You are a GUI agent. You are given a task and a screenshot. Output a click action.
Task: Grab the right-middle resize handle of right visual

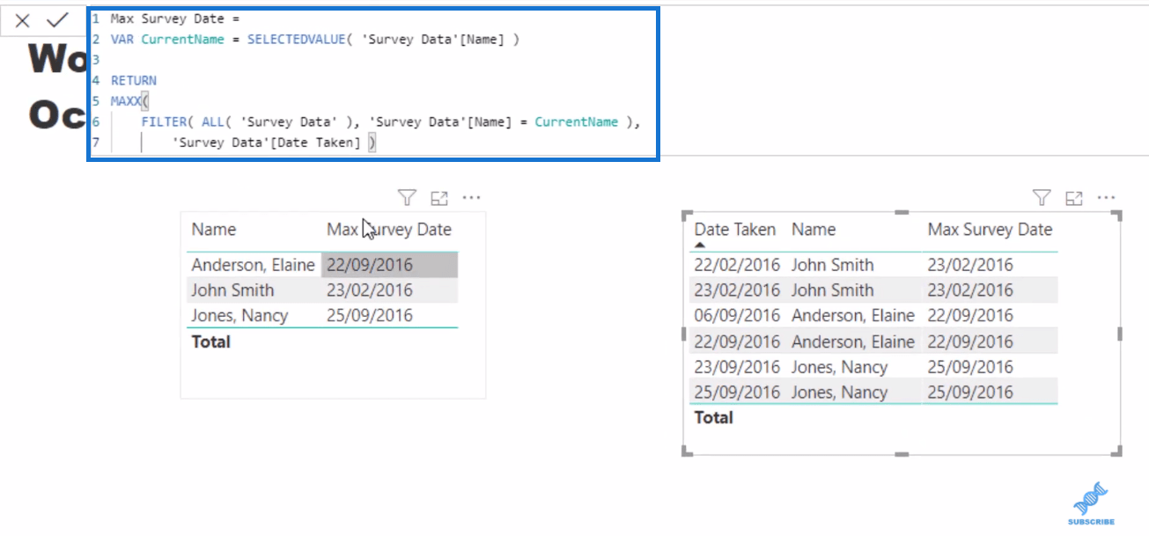tap(1119, 334)
